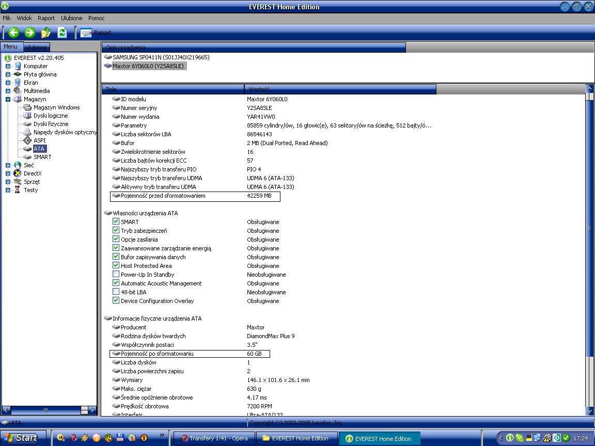595x446 pixels.
Task: Select the DirectX icon in tree
Action: coord(18,173)
